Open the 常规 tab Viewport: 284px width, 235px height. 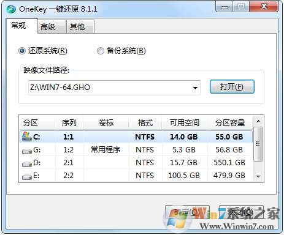click(18, 26)
